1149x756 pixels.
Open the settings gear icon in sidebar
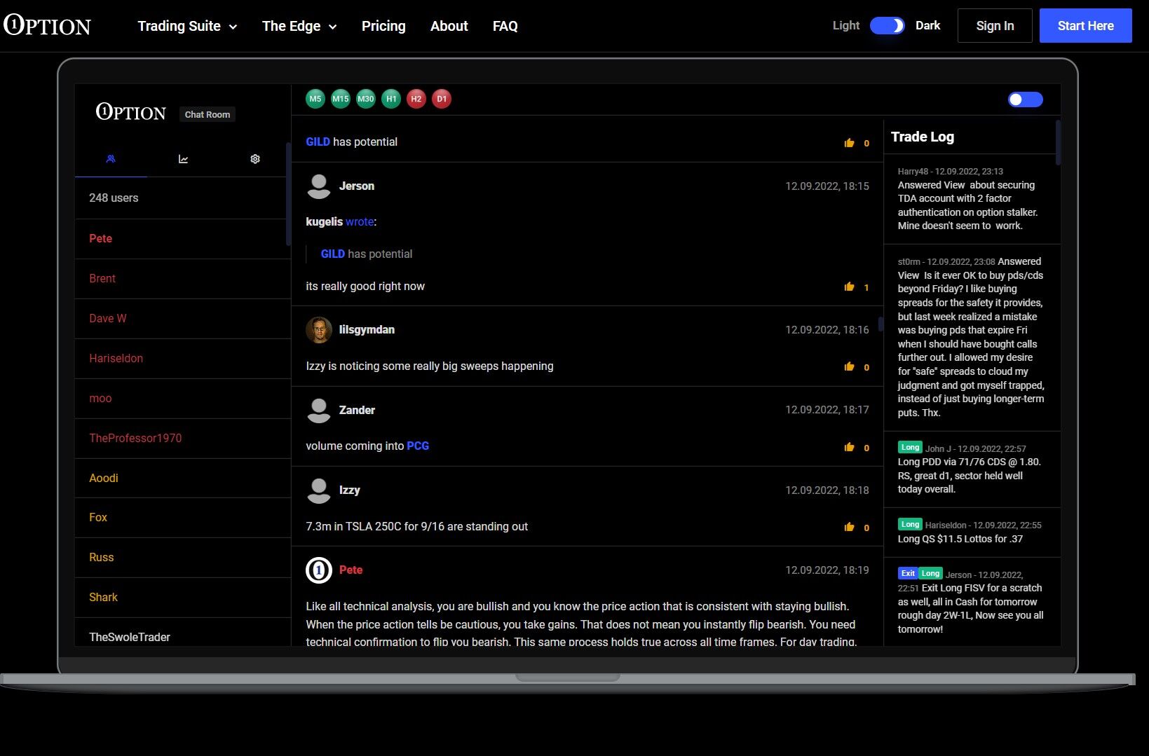click(255, 159)
